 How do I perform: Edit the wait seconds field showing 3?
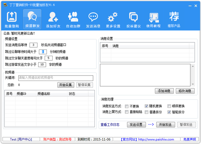click(x=33, y=45)
